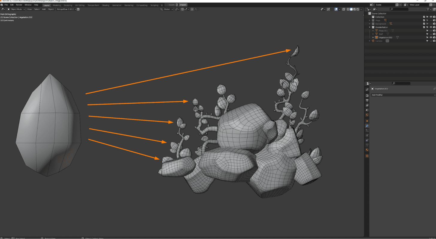Viewport: 436px width, 239px height.
Task: Click the RetopoFlow help question mark icon
Action: (x=78, y=9)
